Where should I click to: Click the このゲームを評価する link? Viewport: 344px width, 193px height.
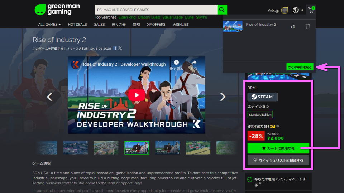tap(48, 49)
